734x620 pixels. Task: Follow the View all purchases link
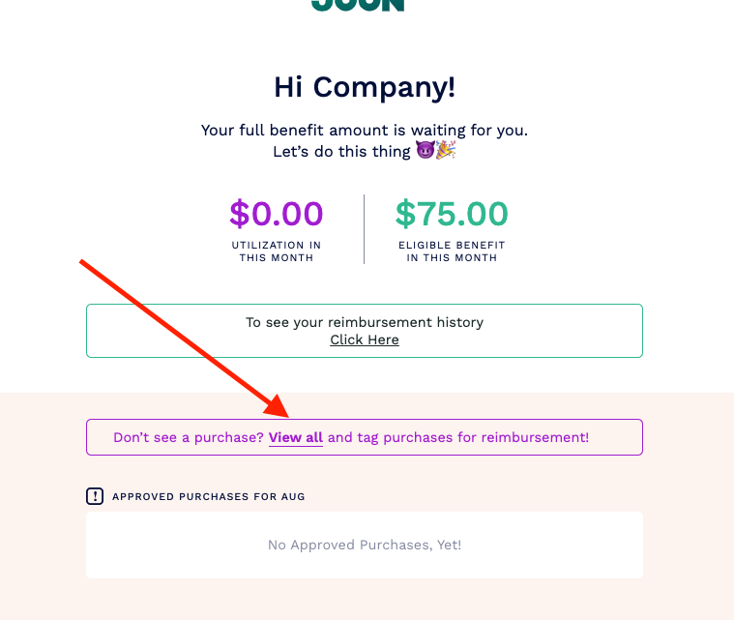pos(295,437)
